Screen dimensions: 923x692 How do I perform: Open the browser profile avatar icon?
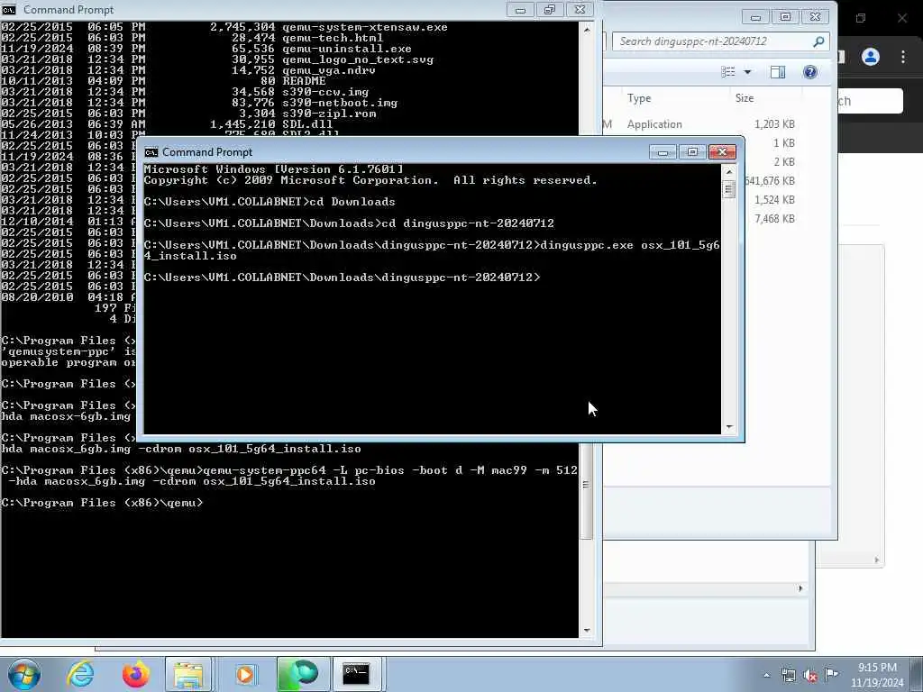pyautogui.click(x=870, y=57)
